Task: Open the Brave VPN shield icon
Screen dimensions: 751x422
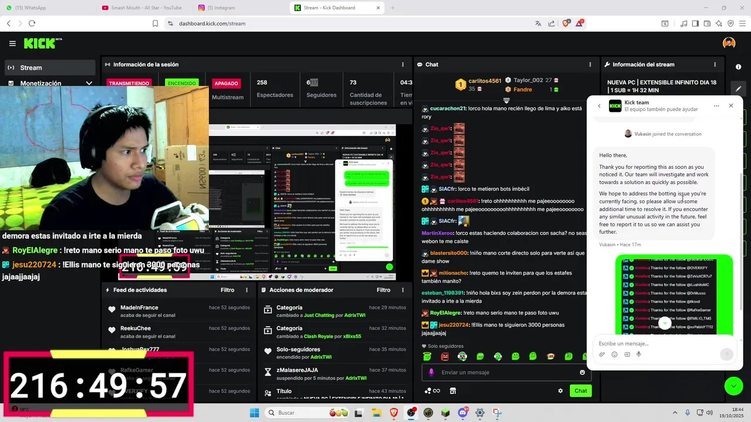Action: click(x=730, y=23)
